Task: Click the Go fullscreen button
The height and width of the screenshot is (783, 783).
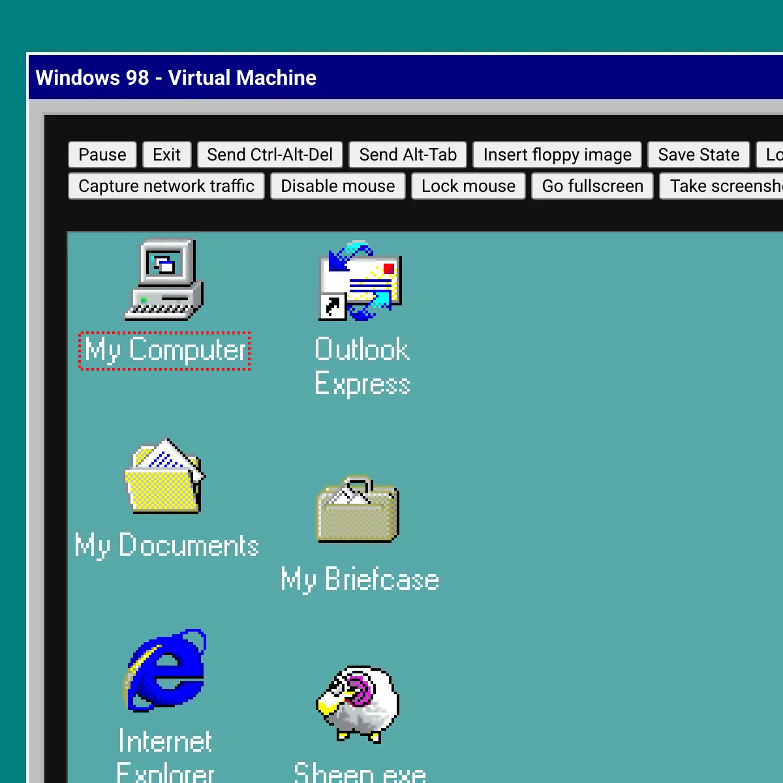Action: [592, 186]
